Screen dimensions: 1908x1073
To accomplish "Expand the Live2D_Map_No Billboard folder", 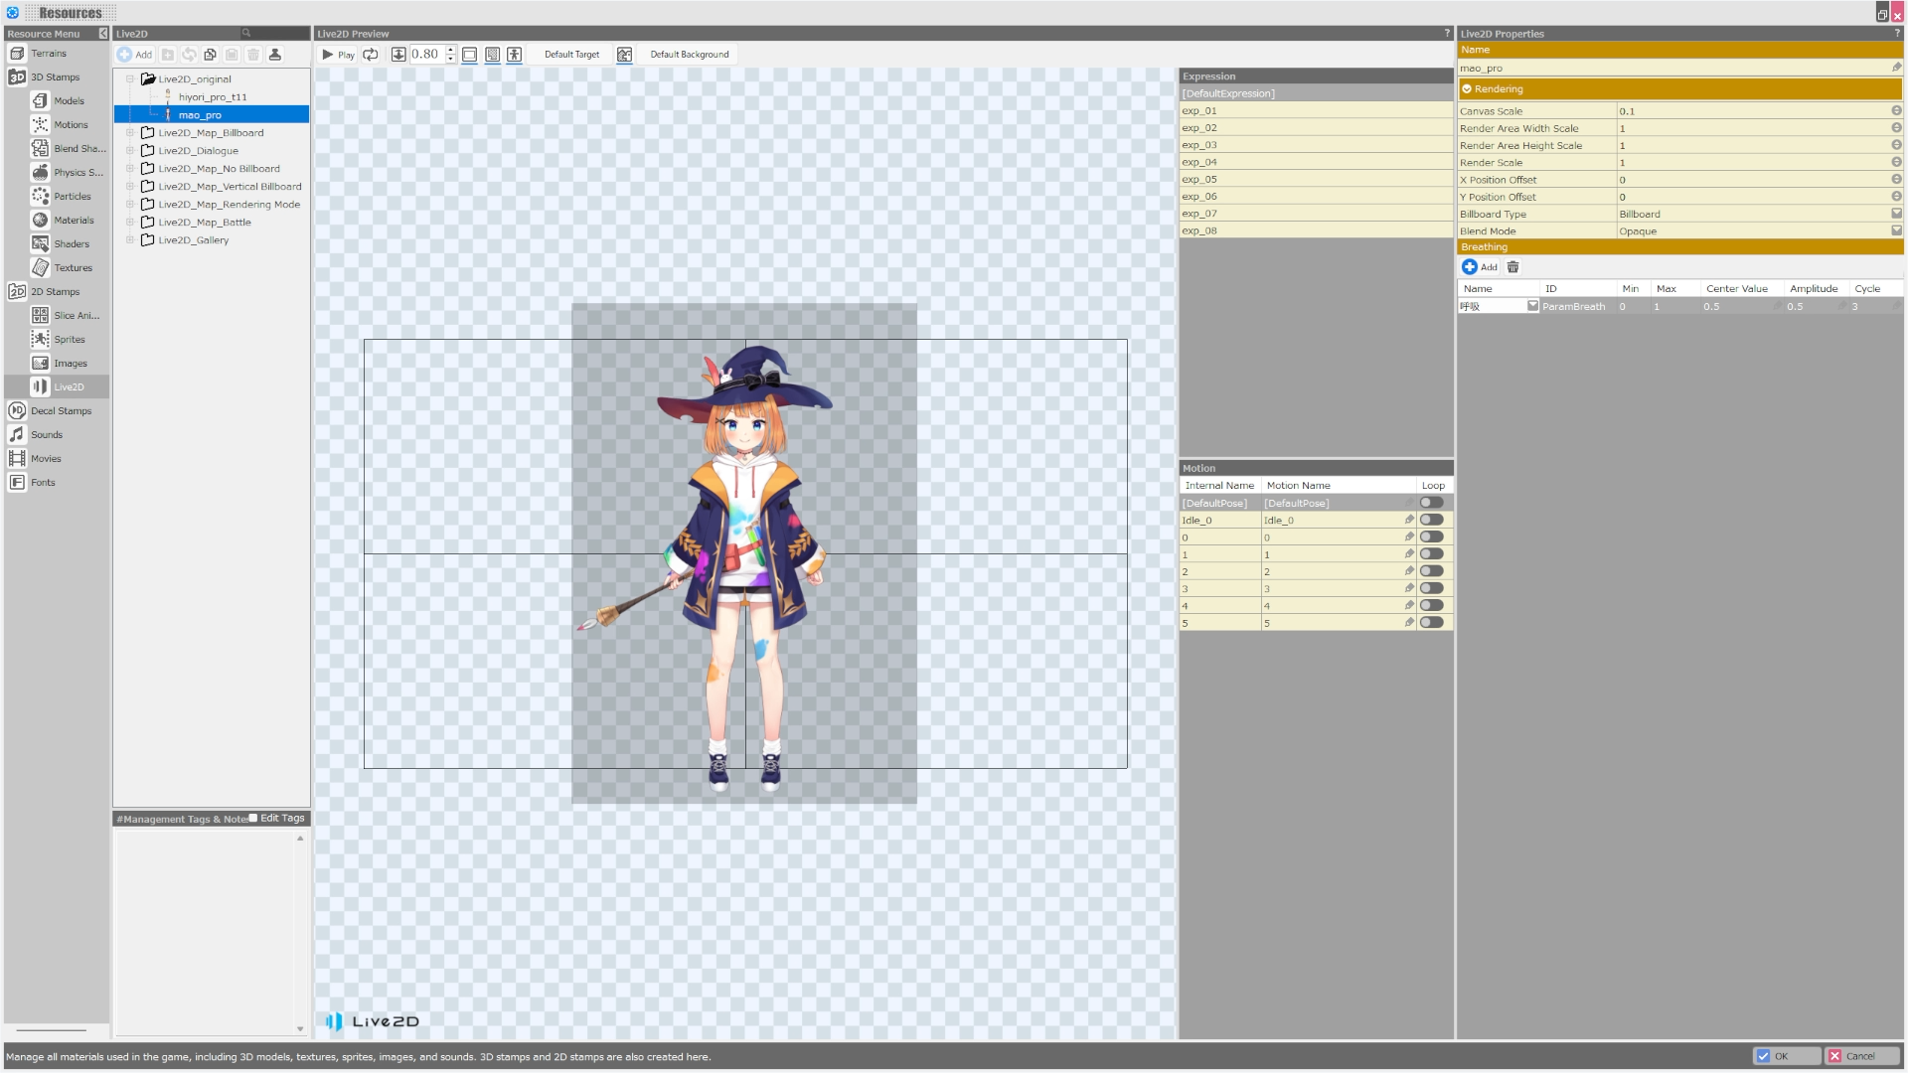I will [x=129, y=169].
